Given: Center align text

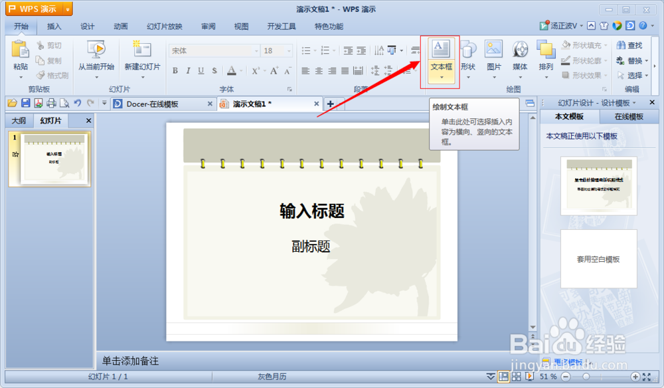Looking at the screenshot, I should click(x=319, y=70).
